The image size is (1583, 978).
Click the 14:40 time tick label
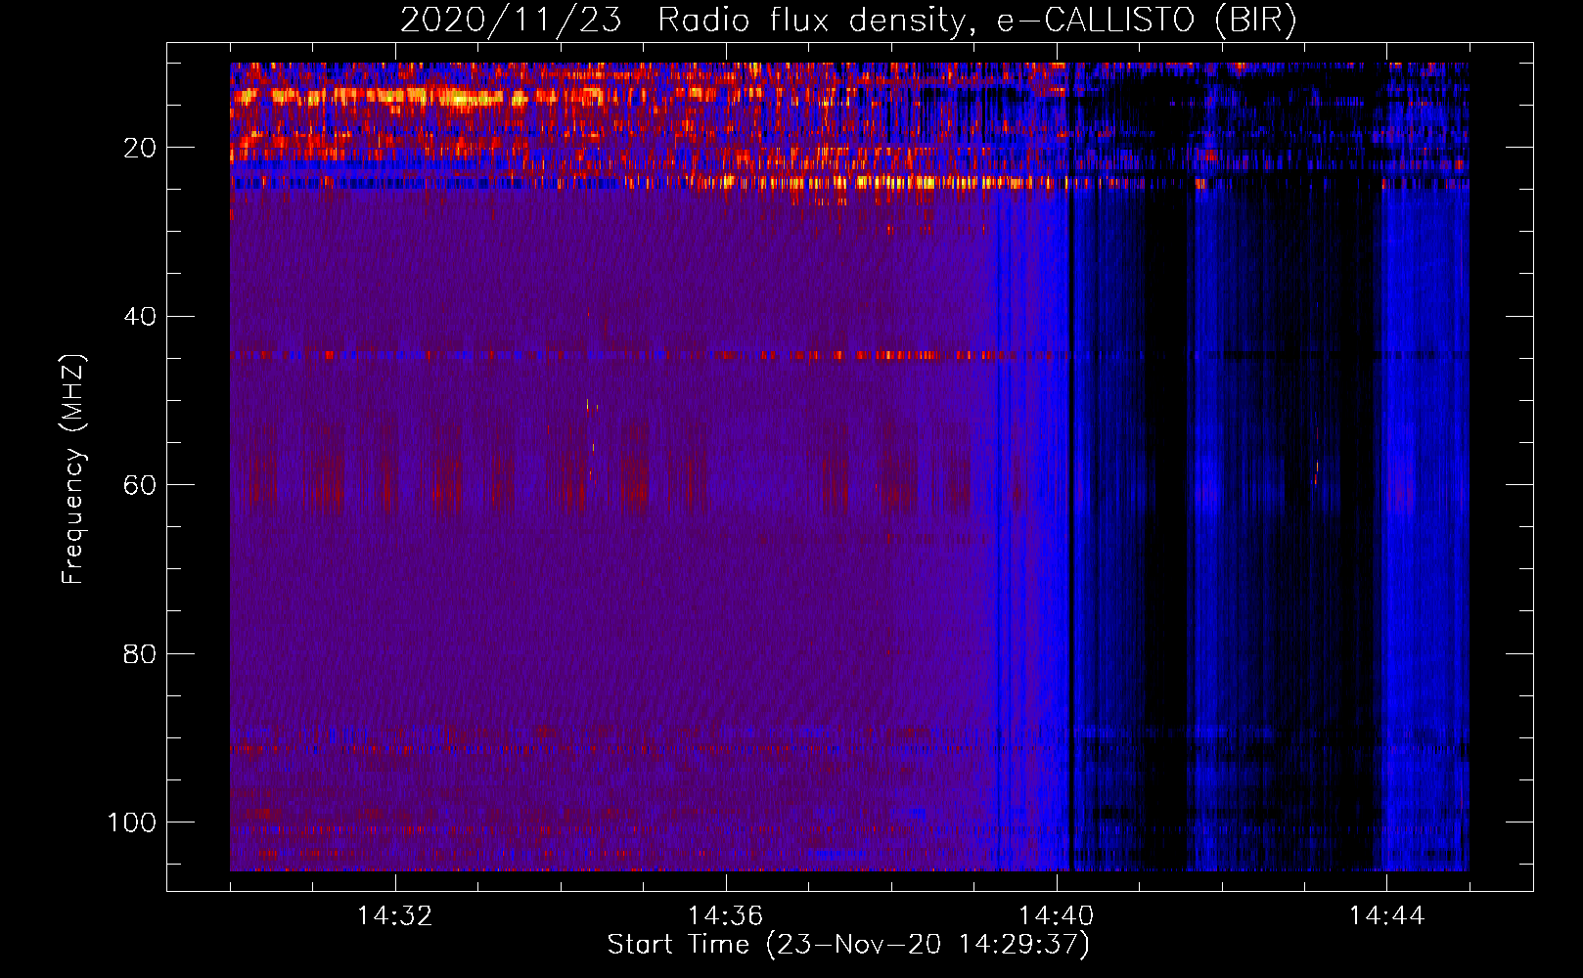click(x=1057, y=916)
